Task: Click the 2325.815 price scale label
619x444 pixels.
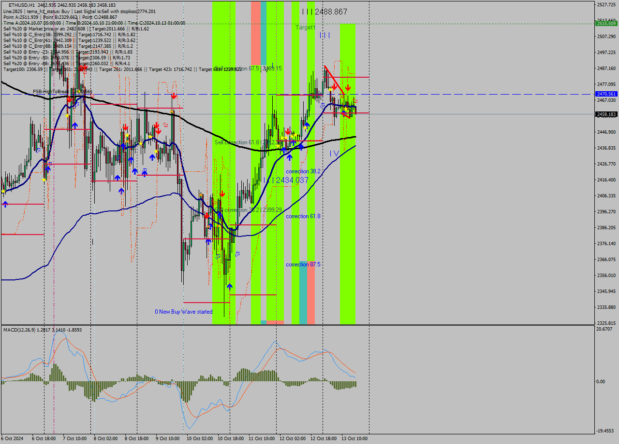Action: coord(606,323)
